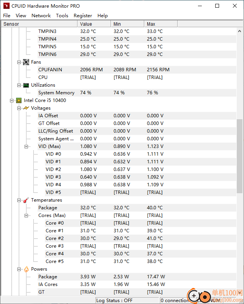Select the VID #2 row
This screenshot has height=304, width=244.
pos(141,169)
